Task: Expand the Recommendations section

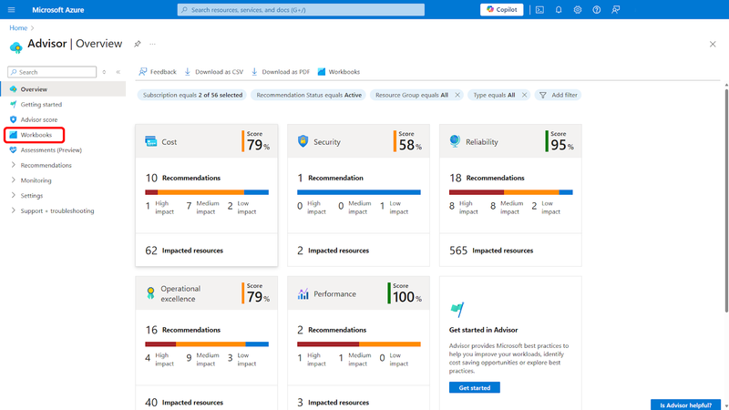Action: pos(46,165)
